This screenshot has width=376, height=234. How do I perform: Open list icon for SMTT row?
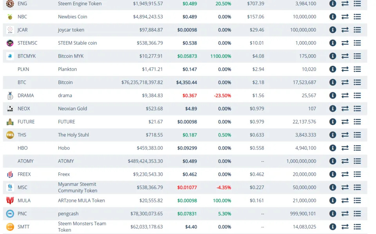click(357, 227)
